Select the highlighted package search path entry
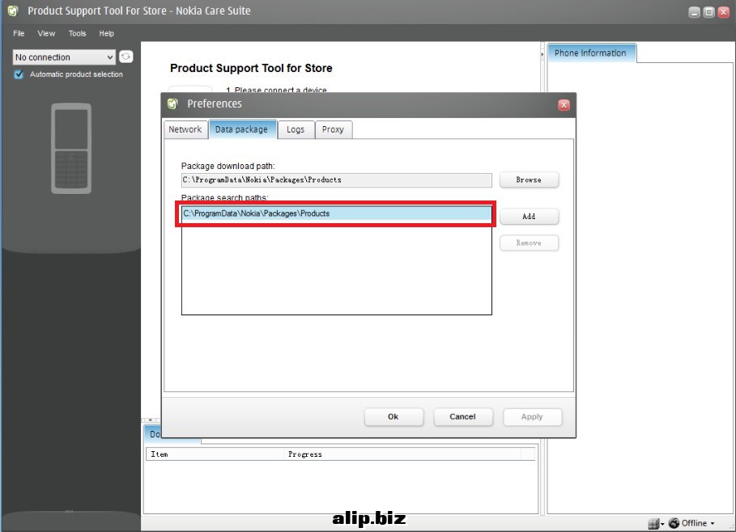 (337, 213)
